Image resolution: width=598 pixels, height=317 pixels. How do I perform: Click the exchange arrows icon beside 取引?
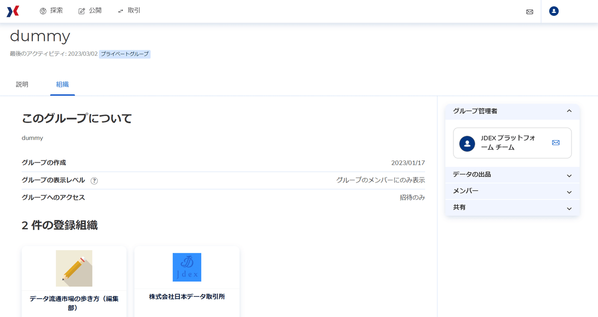pos(121,11)
